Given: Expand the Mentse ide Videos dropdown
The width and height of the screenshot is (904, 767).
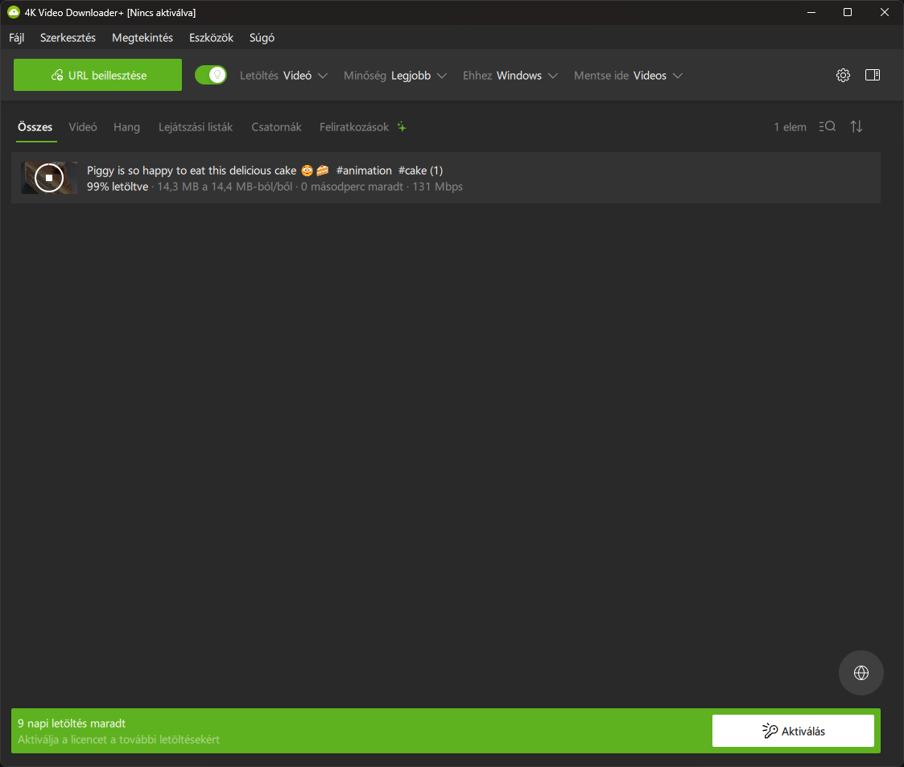Looking at the screenshot, I should 628,76.
